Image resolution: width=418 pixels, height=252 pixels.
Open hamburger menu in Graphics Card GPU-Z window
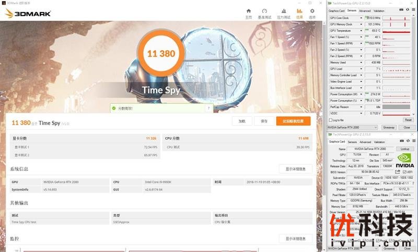point(414,141)
